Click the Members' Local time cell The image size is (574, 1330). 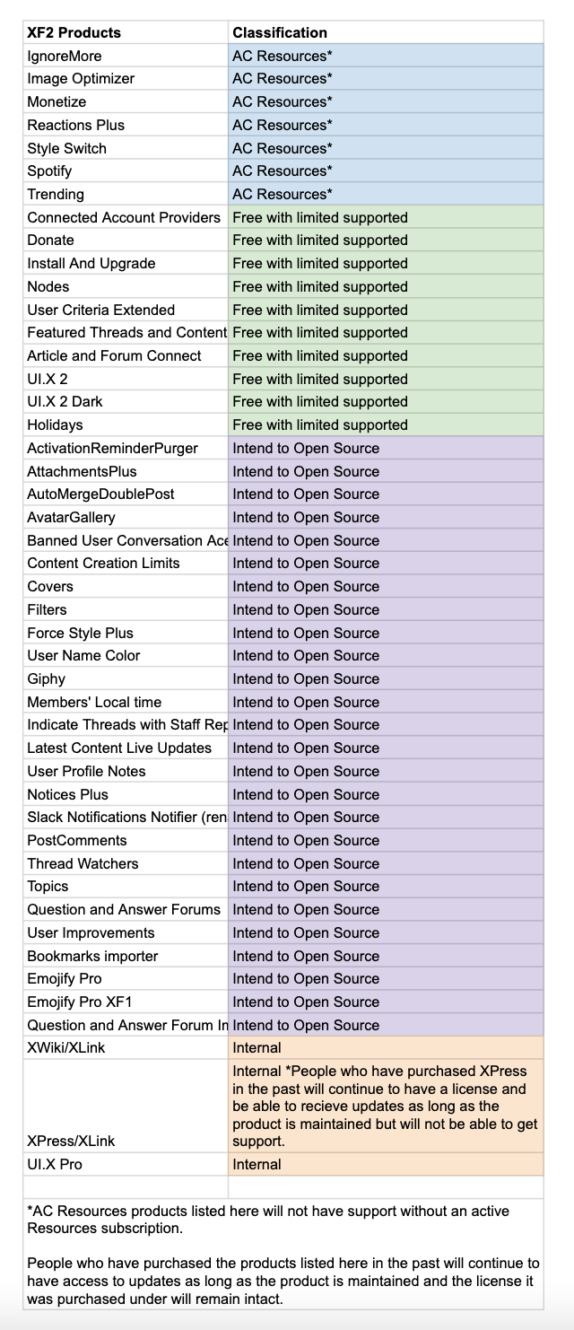click(x=94, y=702)
